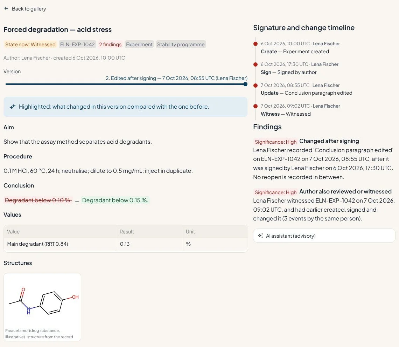Select the 2 findings badge
399x347 pixels.
110,44
